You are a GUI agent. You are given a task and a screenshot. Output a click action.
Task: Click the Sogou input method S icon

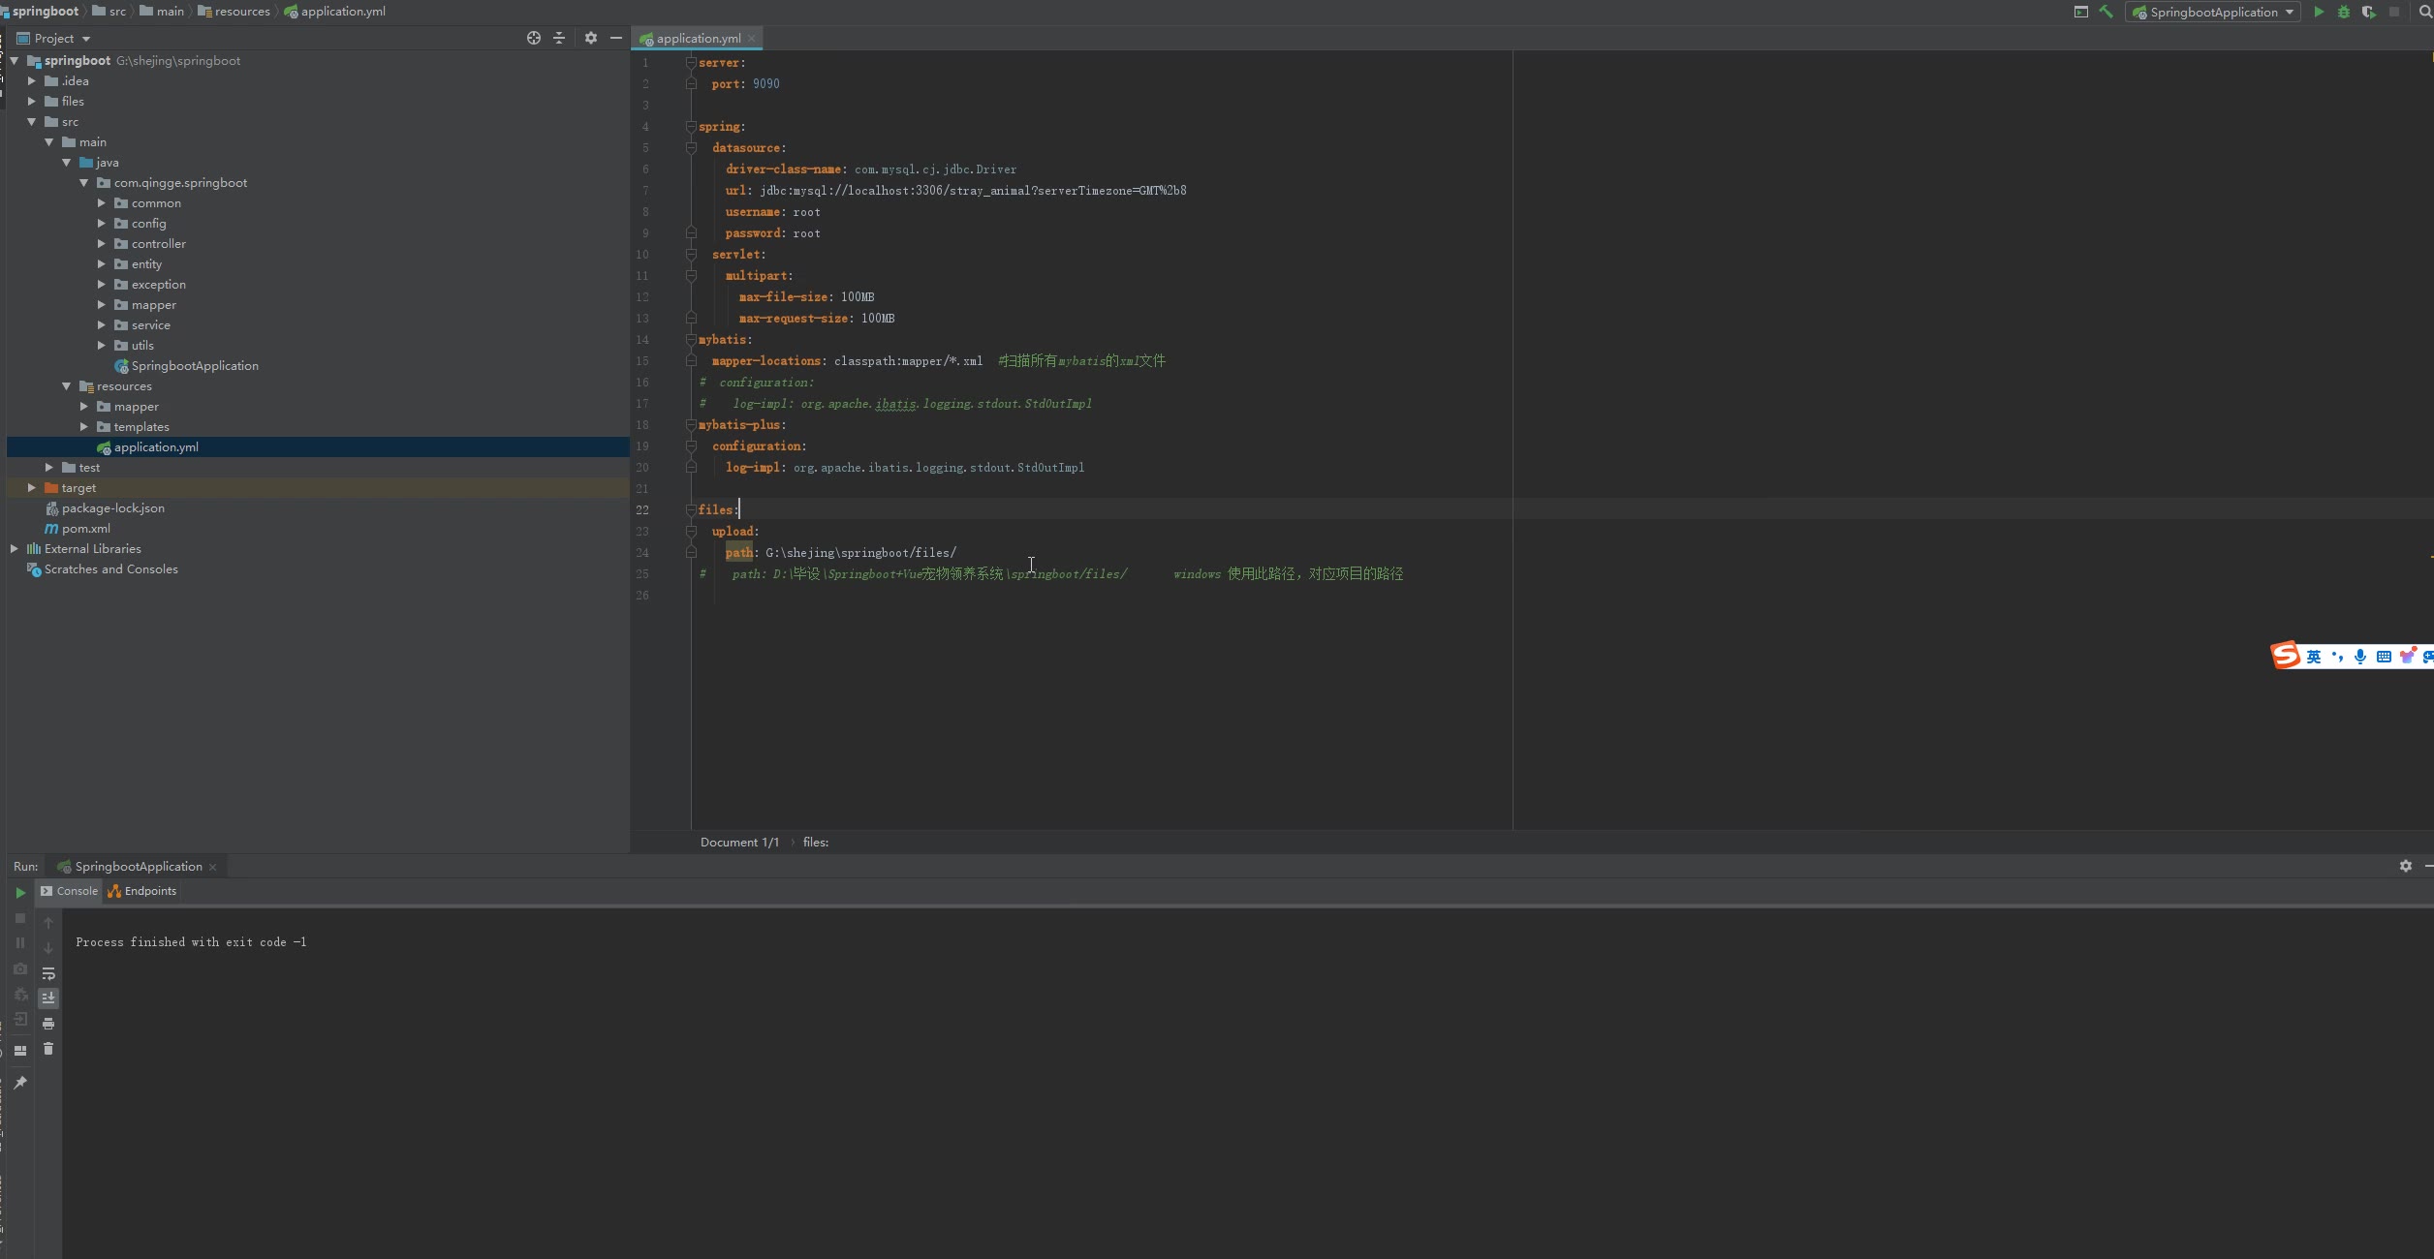[x=2285, y=656]
